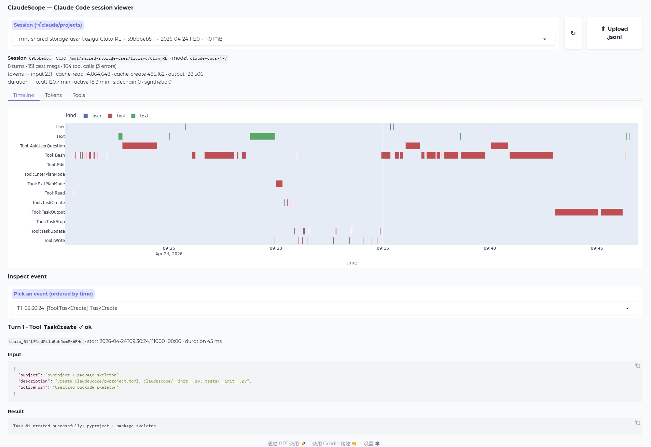The image size is (651, 447).
Task: Open the session file selector dropdown
Action: [545, 39]
